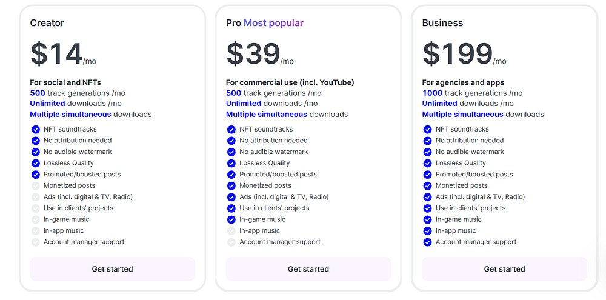Click Monetized posts checkmark in Pro plan
Viewport: 606px width, 300px height.
click(231, 185)
